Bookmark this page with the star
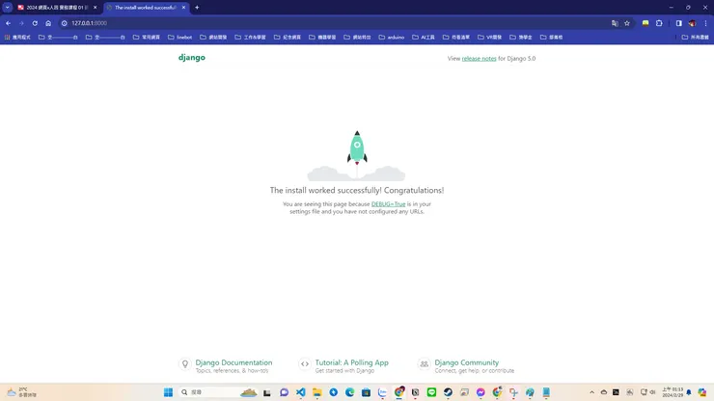Screen dimensions: 714x401 click(x=627, y=23)
